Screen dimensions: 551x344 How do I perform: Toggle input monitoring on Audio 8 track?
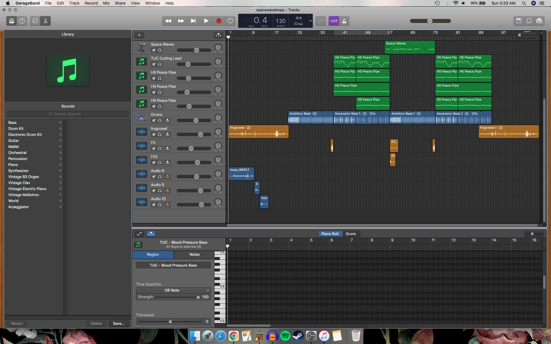pyautogui.click(x=168, y=177)
